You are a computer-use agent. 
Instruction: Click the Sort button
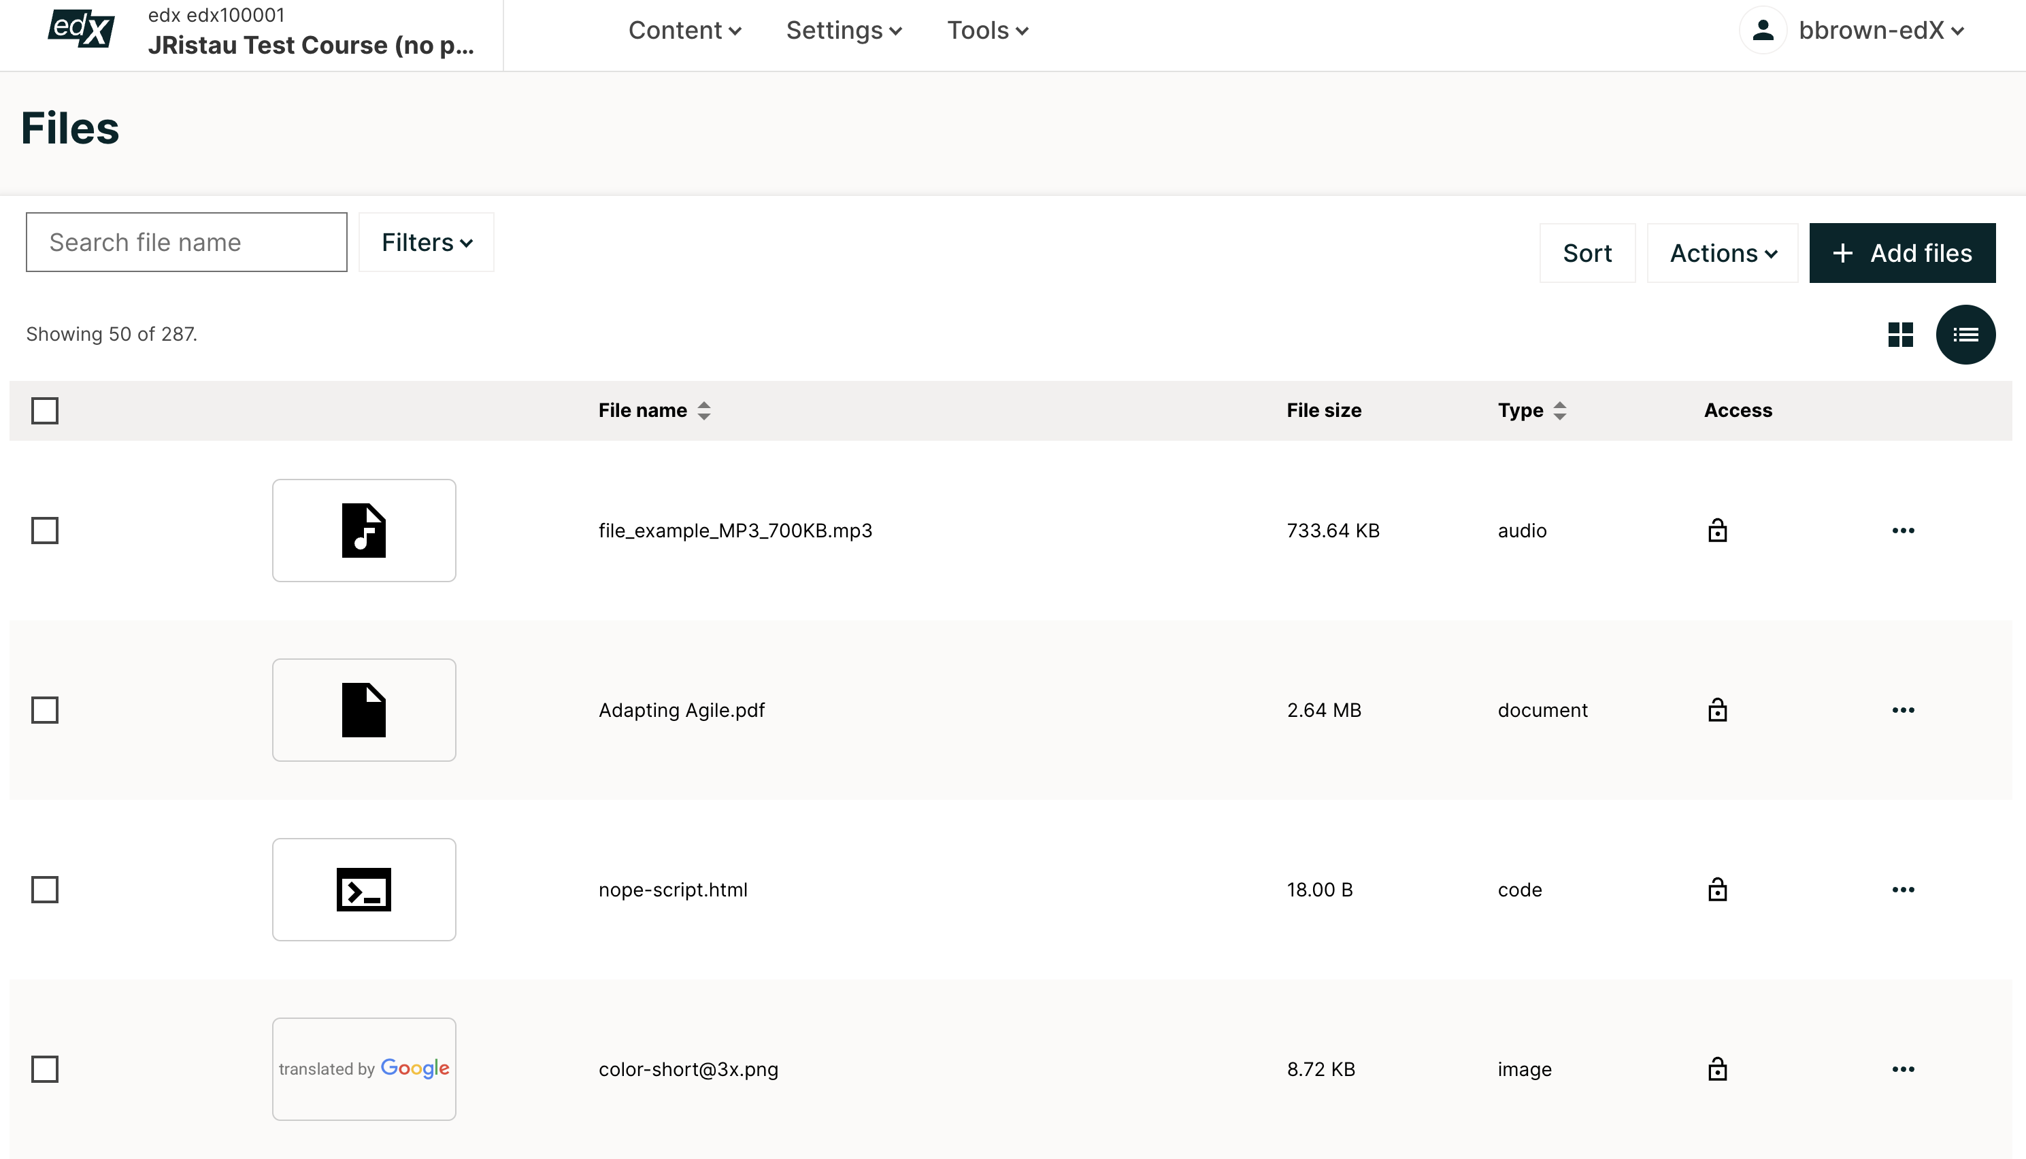coord(1587,252)
